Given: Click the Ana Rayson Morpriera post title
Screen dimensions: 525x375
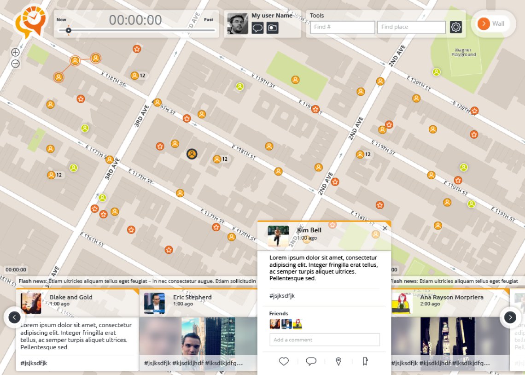Looking at the screenshot, I should [452, 297].
